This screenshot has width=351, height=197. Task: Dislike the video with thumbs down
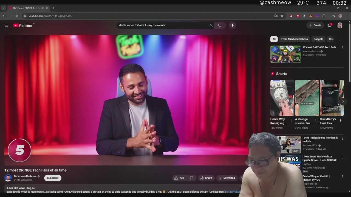pyautogui.click(x=191, y=178)
